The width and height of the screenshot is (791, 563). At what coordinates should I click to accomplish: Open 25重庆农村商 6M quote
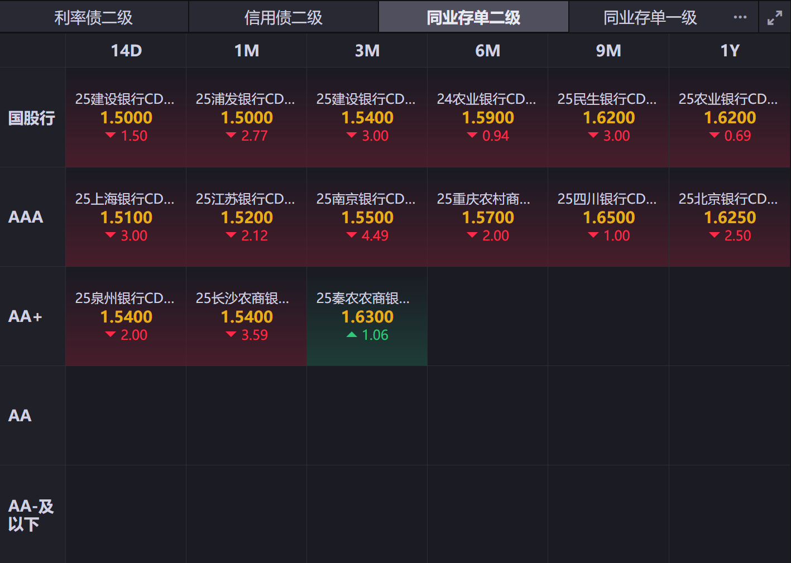coord(488,217)
